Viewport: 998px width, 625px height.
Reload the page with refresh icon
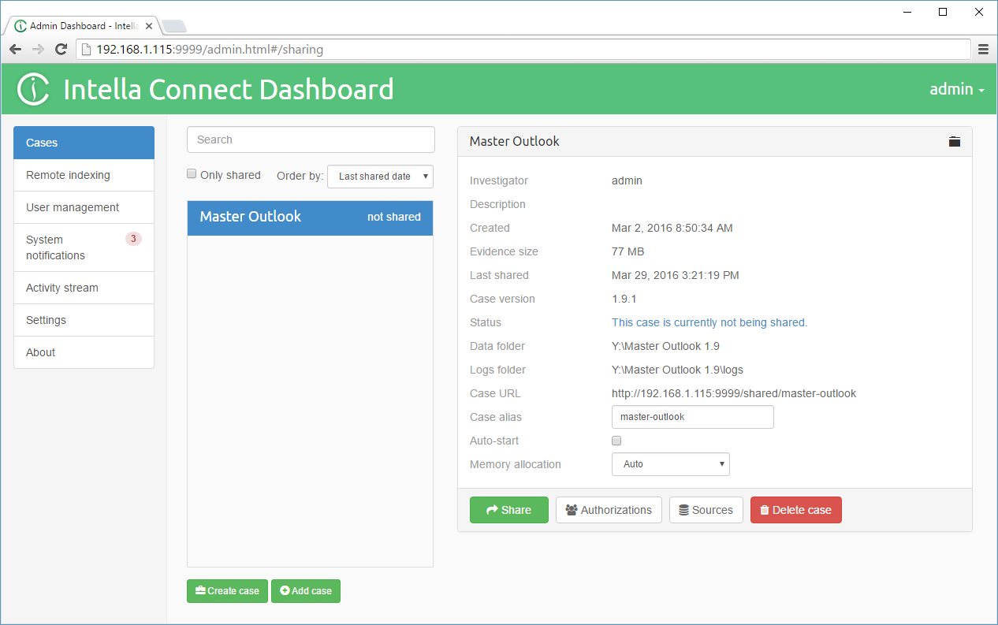tap(61, 49)
